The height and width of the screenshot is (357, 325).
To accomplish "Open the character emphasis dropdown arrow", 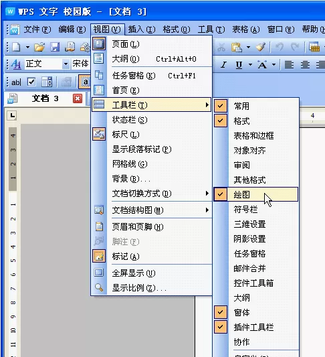I will click(274, 65).
